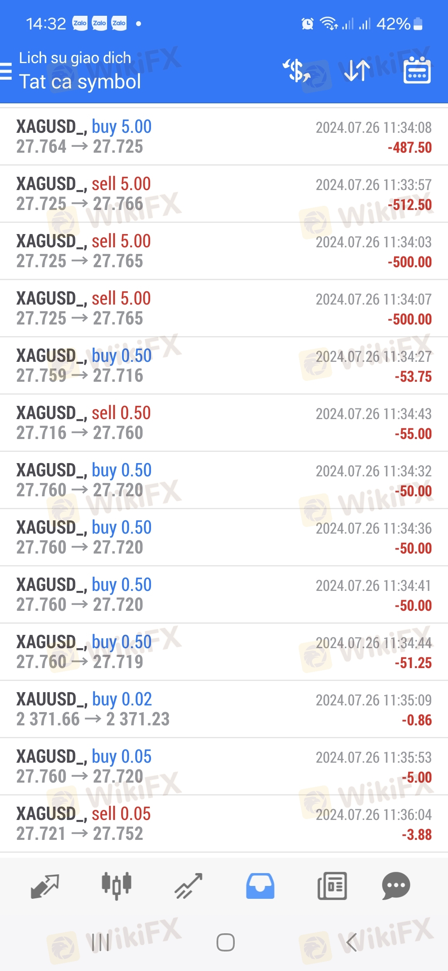Select the History inbox tab
The image size is (448, 971).
pos(260,886)
